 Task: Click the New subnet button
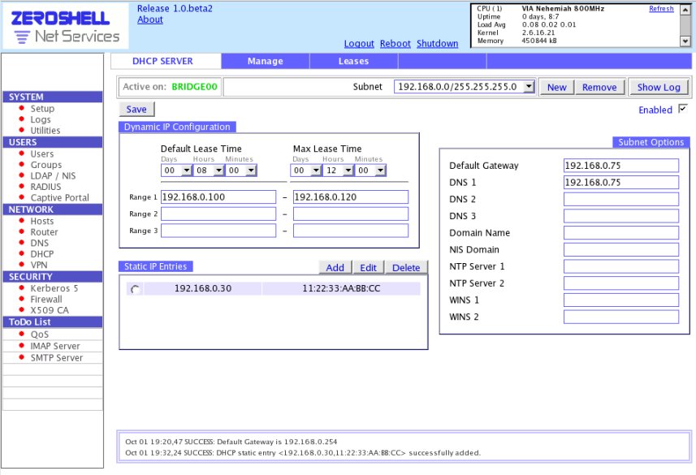click(556, 88)
